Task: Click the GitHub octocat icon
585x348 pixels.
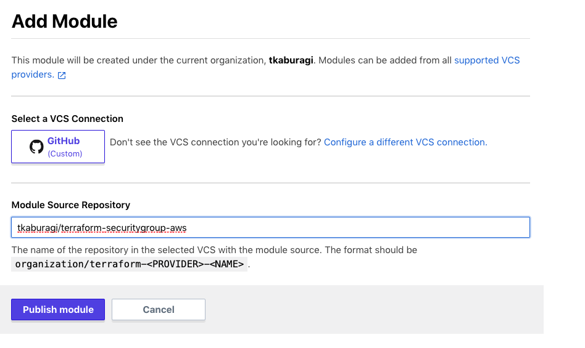Action: tap(36, 147)
